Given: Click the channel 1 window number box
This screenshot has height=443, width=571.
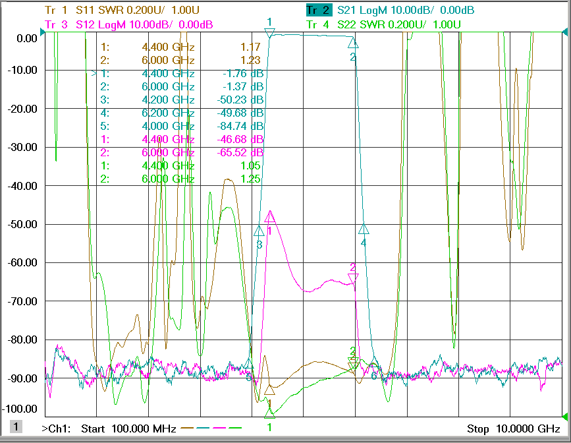Looking at the screenshot, I should [16, 427].
